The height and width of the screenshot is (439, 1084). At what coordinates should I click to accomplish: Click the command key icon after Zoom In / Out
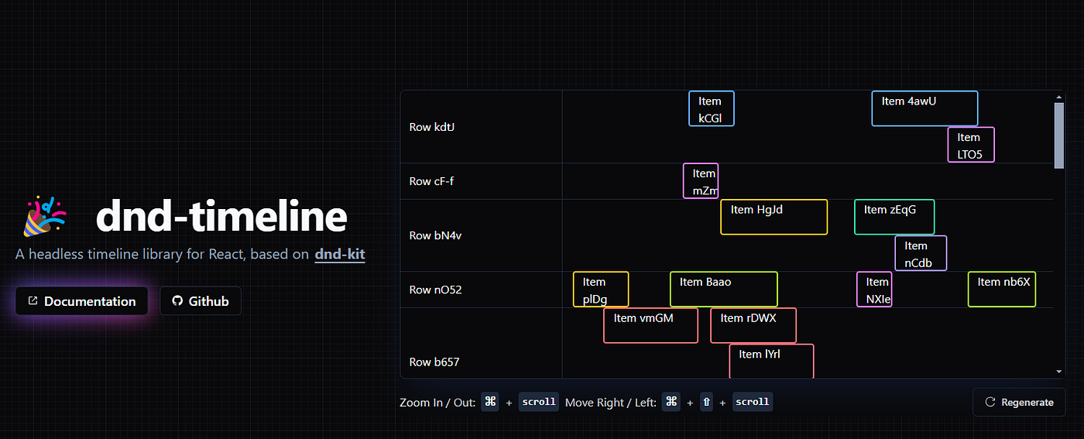tap(490, 402)
